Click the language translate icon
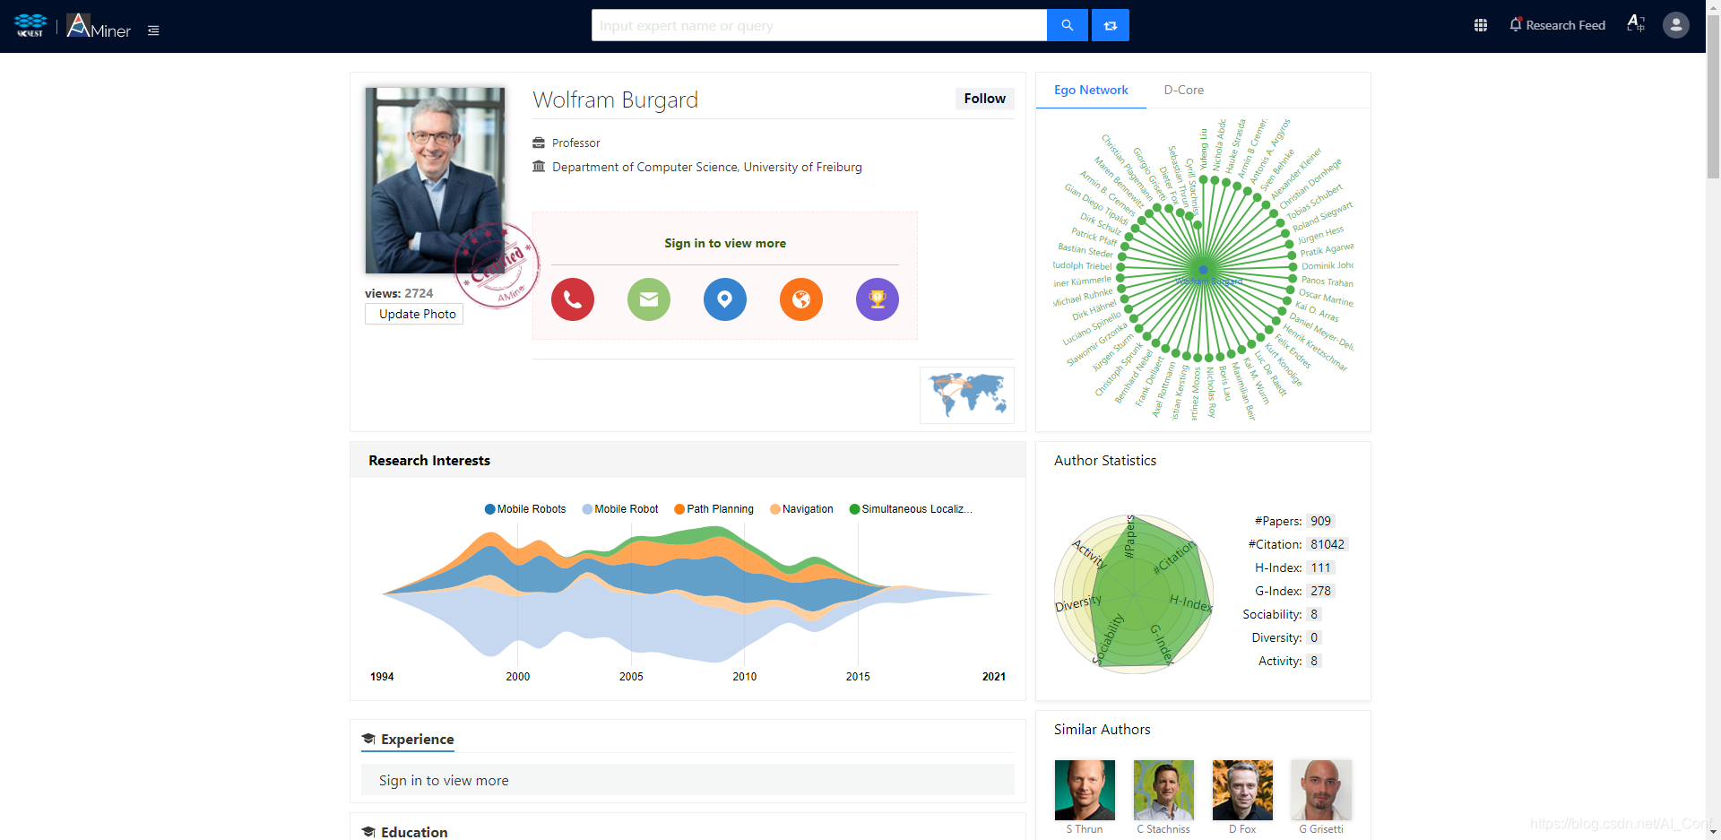This screenshot has width=1721, height=840. [x=1636, y=24]
